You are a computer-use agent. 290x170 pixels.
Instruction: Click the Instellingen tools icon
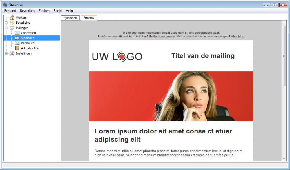(x=12, y=53)
